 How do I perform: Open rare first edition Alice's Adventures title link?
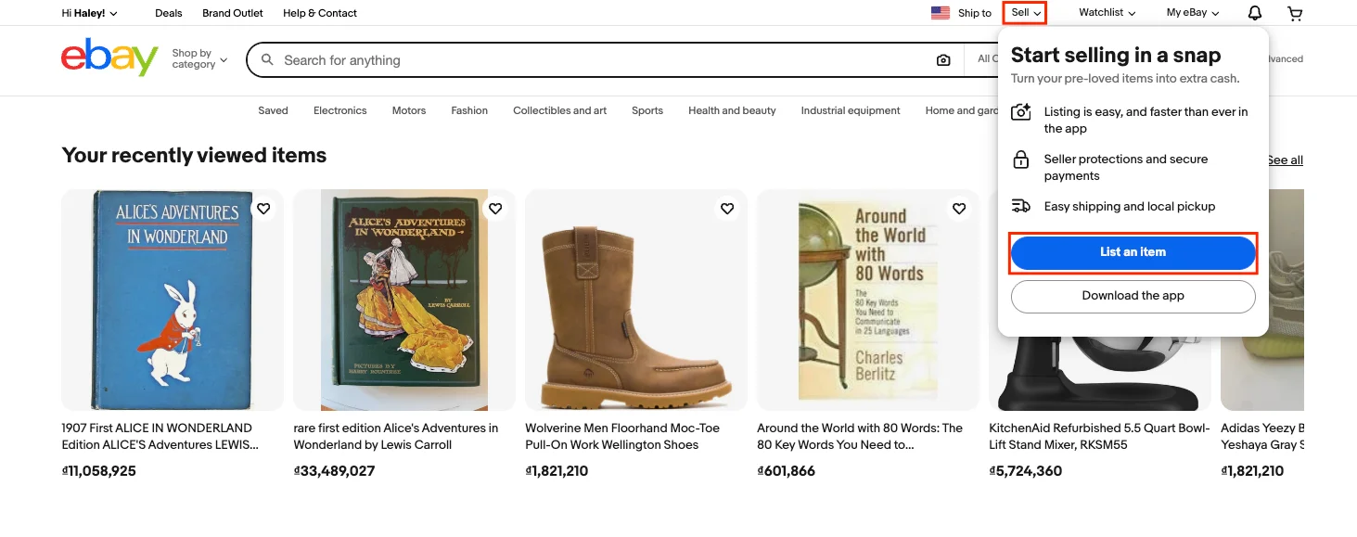click(396, 436)
